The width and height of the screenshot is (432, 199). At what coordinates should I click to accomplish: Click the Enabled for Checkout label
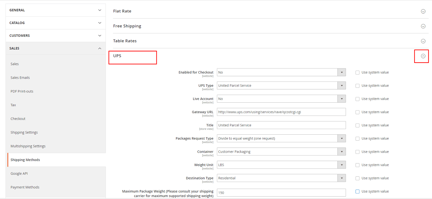click(x=196, y=72)
